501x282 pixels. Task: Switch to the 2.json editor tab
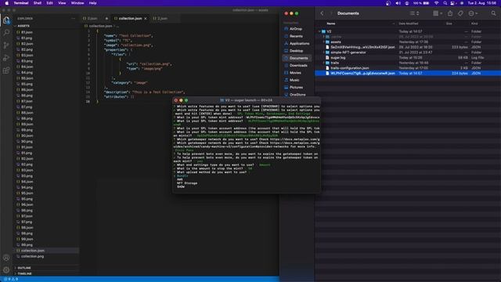tap(162, 19)
